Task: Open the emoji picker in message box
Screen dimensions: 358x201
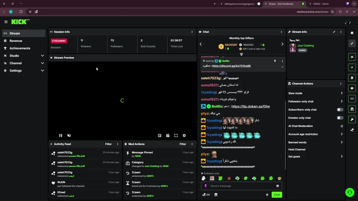Action: point(278,186)
